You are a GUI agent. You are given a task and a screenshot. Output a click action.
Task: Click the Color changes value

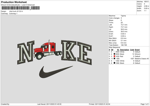tap(121, 18)
